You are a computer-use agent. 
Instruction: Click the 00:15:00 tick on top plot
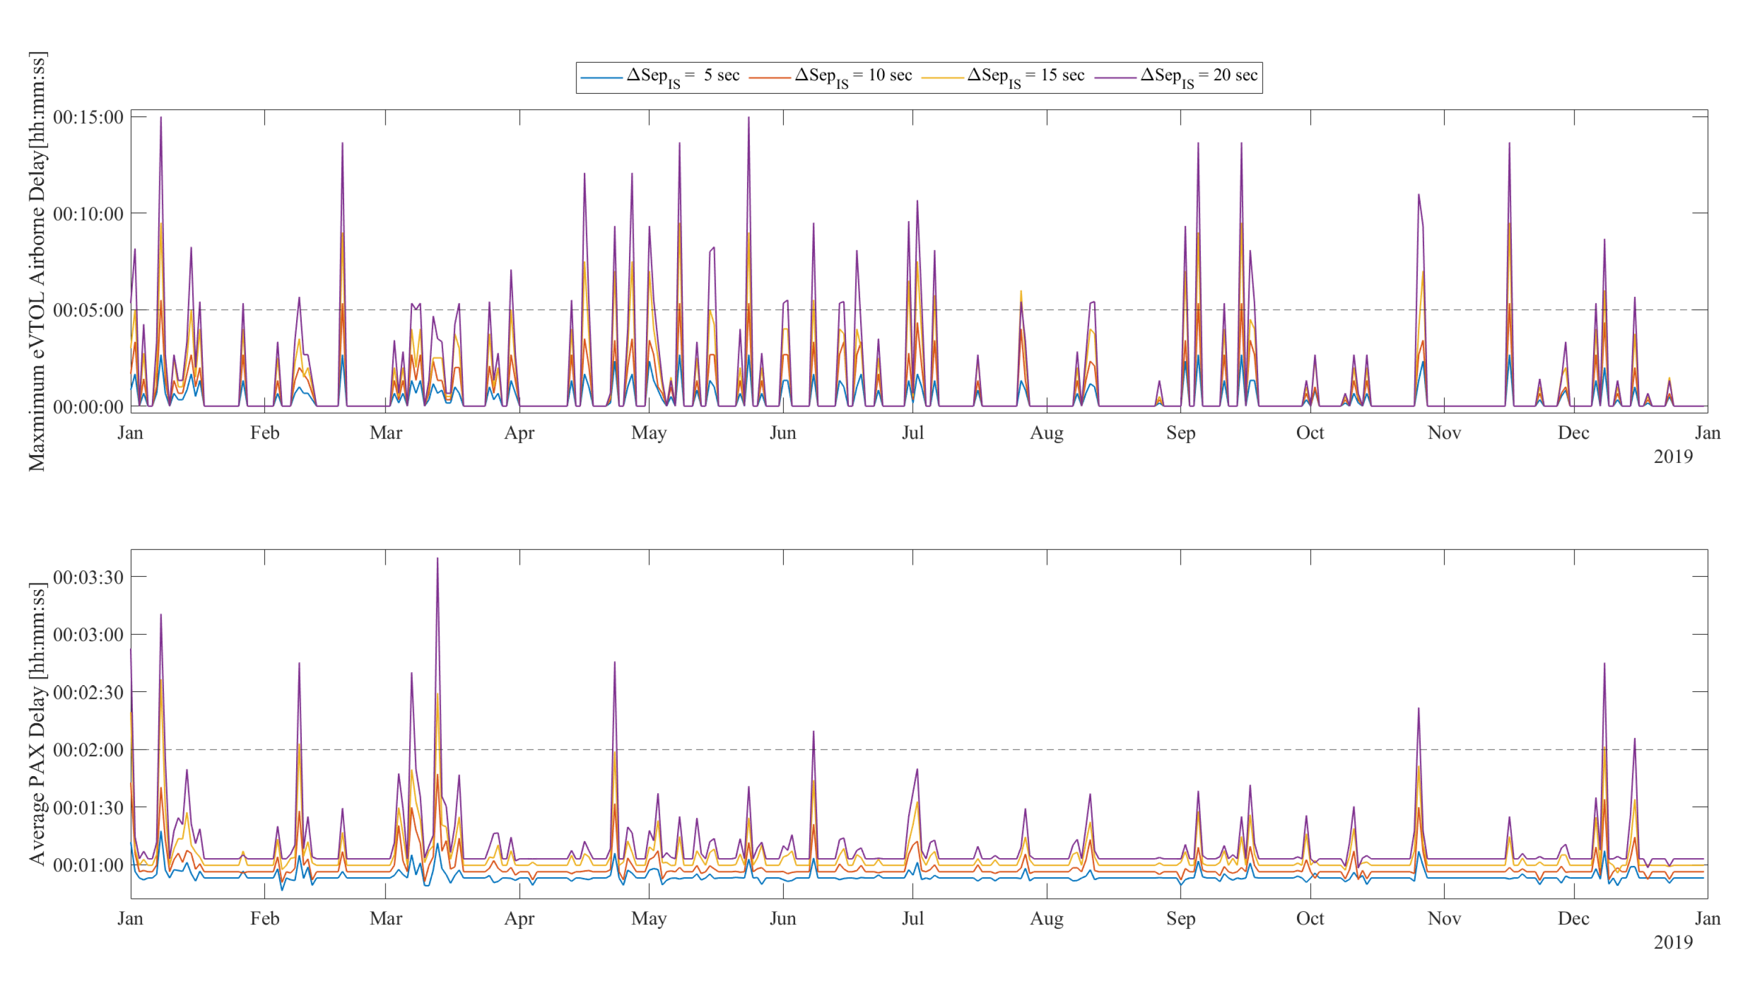click(88, 118)
